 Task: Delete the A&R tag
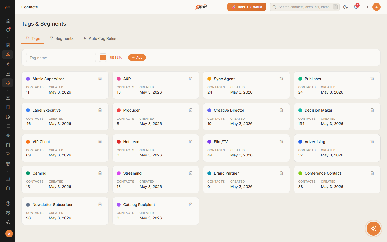pyautogui.click(x=191, y=79)
